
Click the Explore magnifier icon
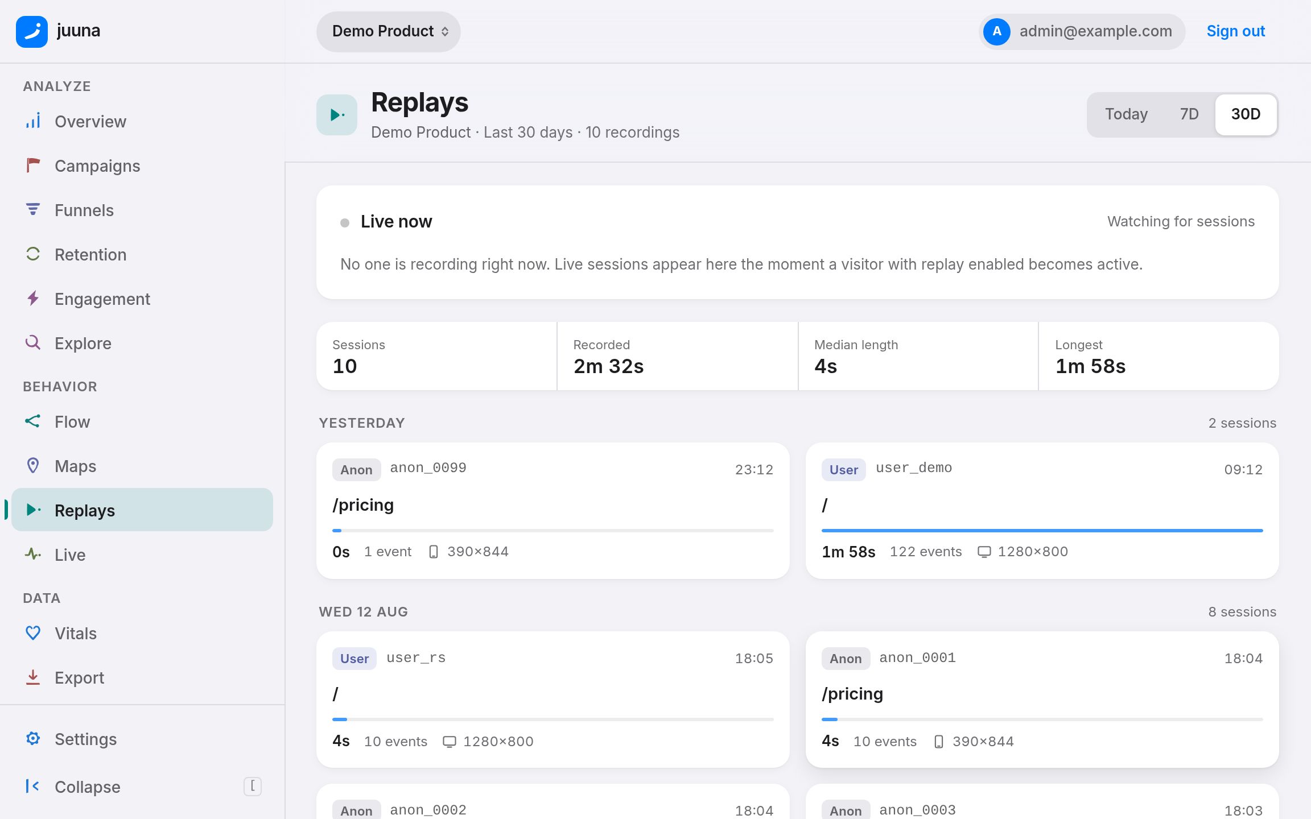tap(33, 343)
